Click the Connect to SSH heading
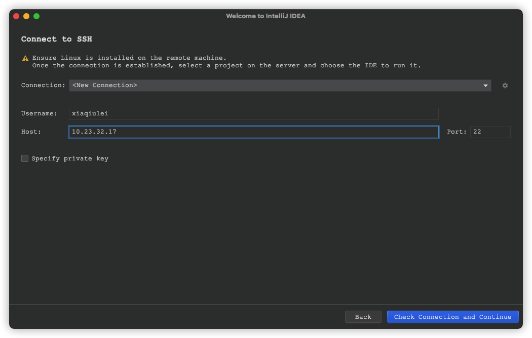Image resolution: width=532 pixels, height=338 pixels. click(57, 39)
